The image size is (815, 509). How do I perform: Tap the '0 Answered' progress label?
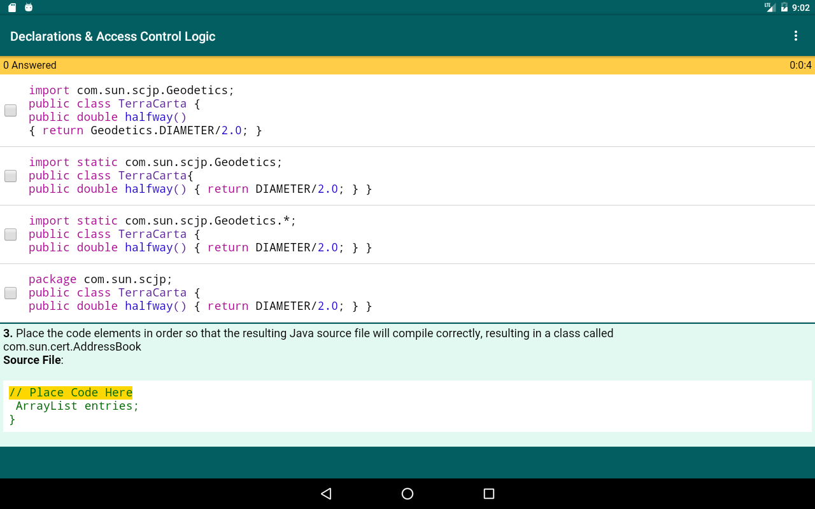point(30,66)
